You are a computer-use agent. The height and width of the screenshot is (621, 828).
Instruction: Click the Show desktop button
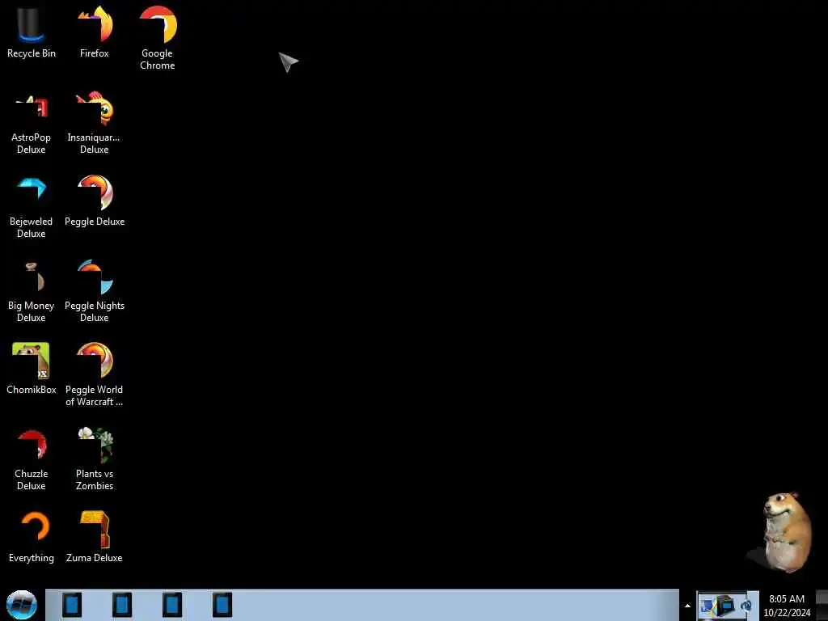pyautogui.click(x=822, y=605)
